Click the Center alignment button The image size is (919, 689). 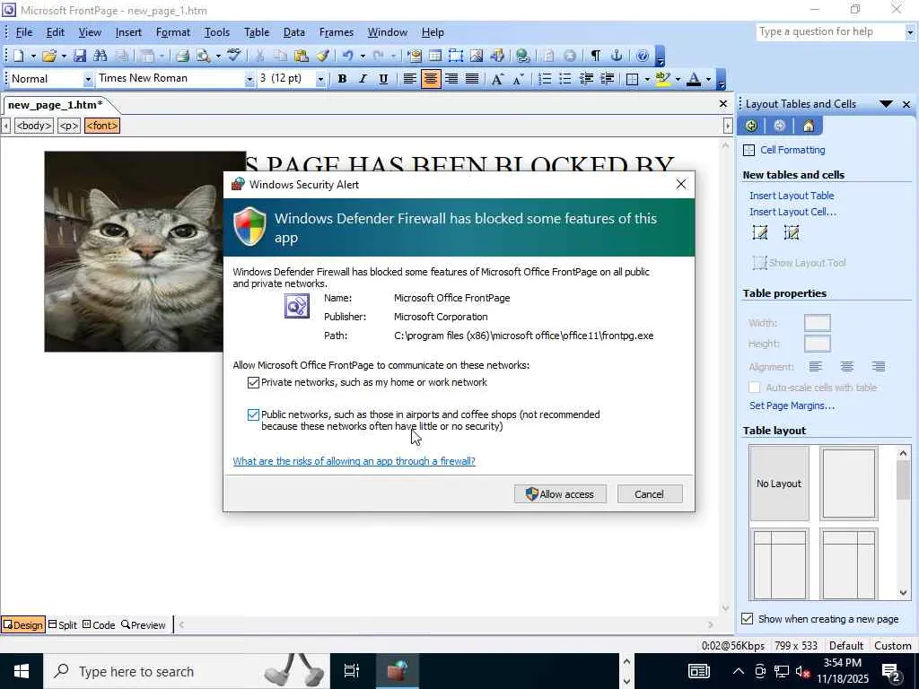[x=431, y=79]
